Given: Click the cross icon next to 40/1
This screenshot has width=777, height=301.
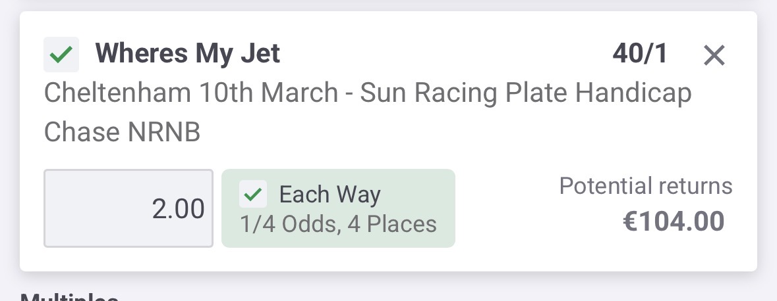Looking at the screenshot, I should click(x=714, y=56).
